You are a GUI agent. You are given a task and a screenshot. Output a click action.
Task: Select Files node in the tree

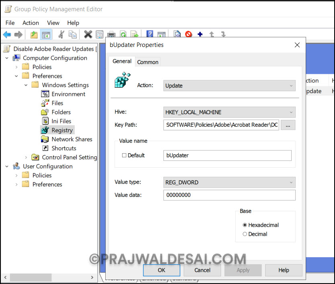(x=57, y=103)
